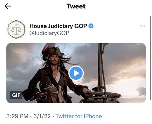Click the 6/1/22 date text
The width and height of the screenshot is (152, 124).
[42, 116]
